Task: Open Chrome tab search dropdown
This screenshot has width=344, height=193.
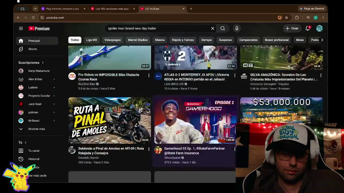Action: point(35,9)
